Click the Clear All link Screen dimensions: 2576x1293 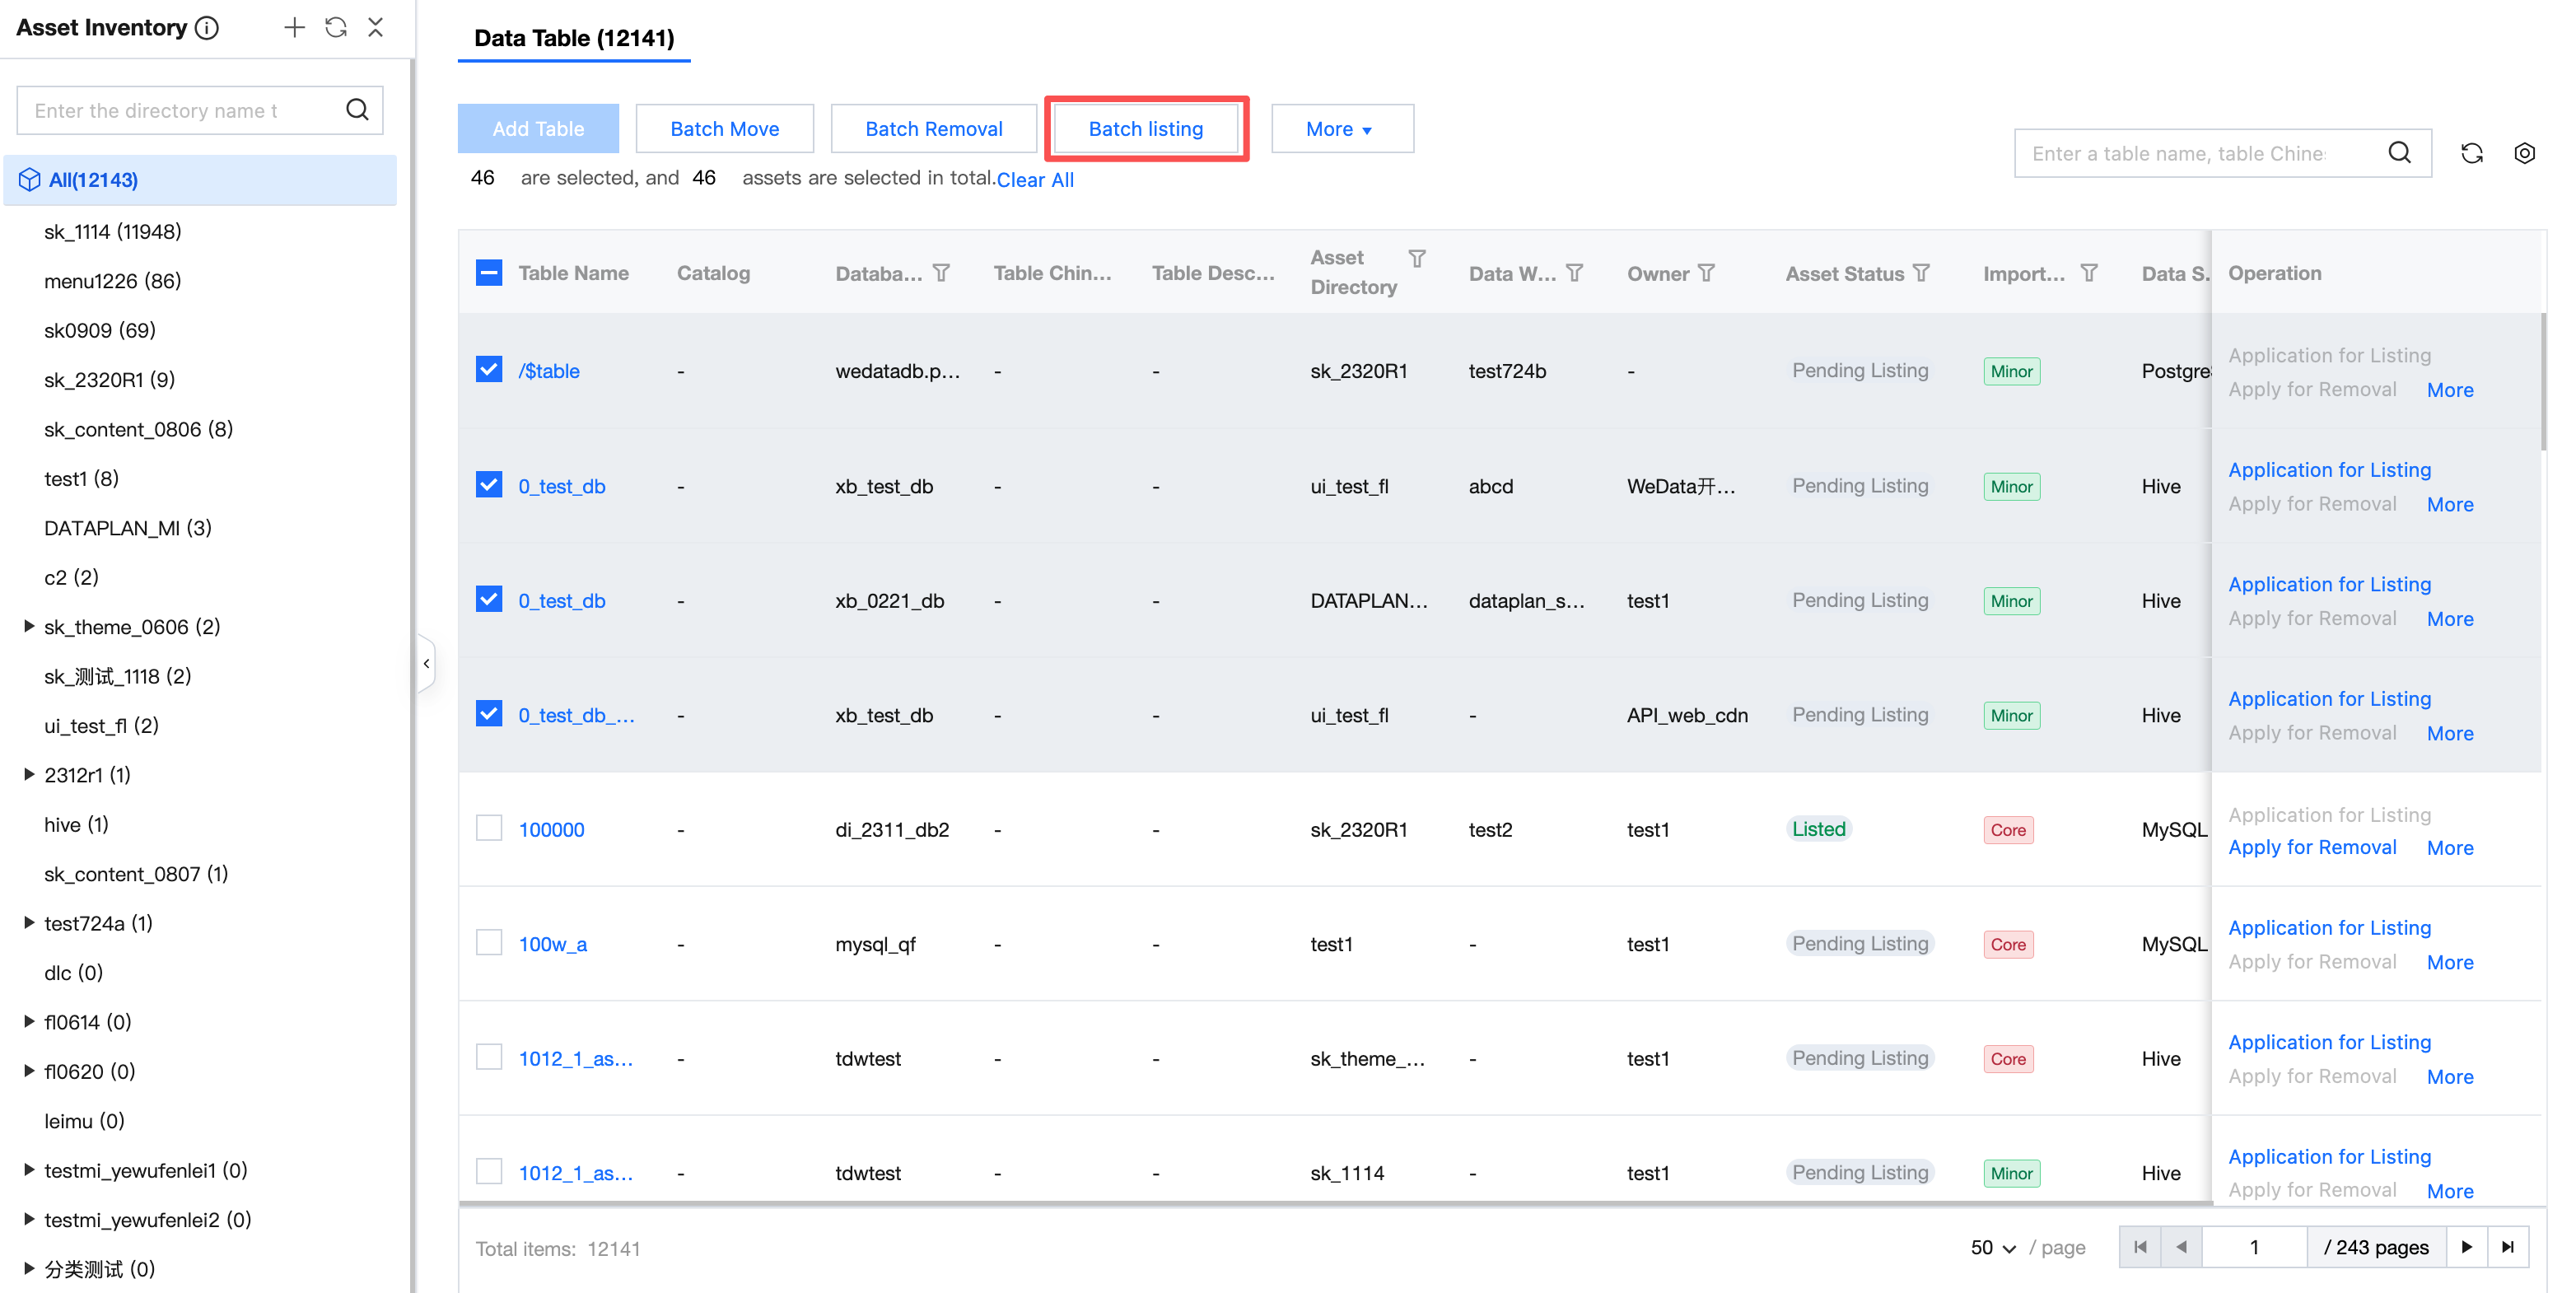[x=1035, y=180]
